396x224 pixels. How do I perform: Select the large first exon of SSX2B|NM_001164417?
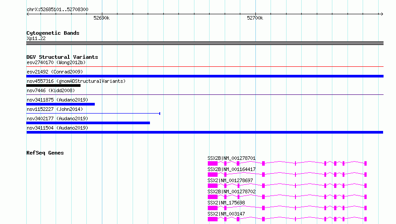[x=213, y=175]
